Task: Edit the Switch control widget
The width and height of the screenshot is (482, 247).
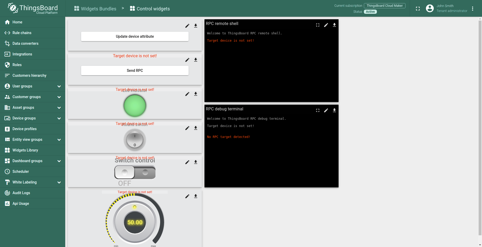Action: (187, 162)
